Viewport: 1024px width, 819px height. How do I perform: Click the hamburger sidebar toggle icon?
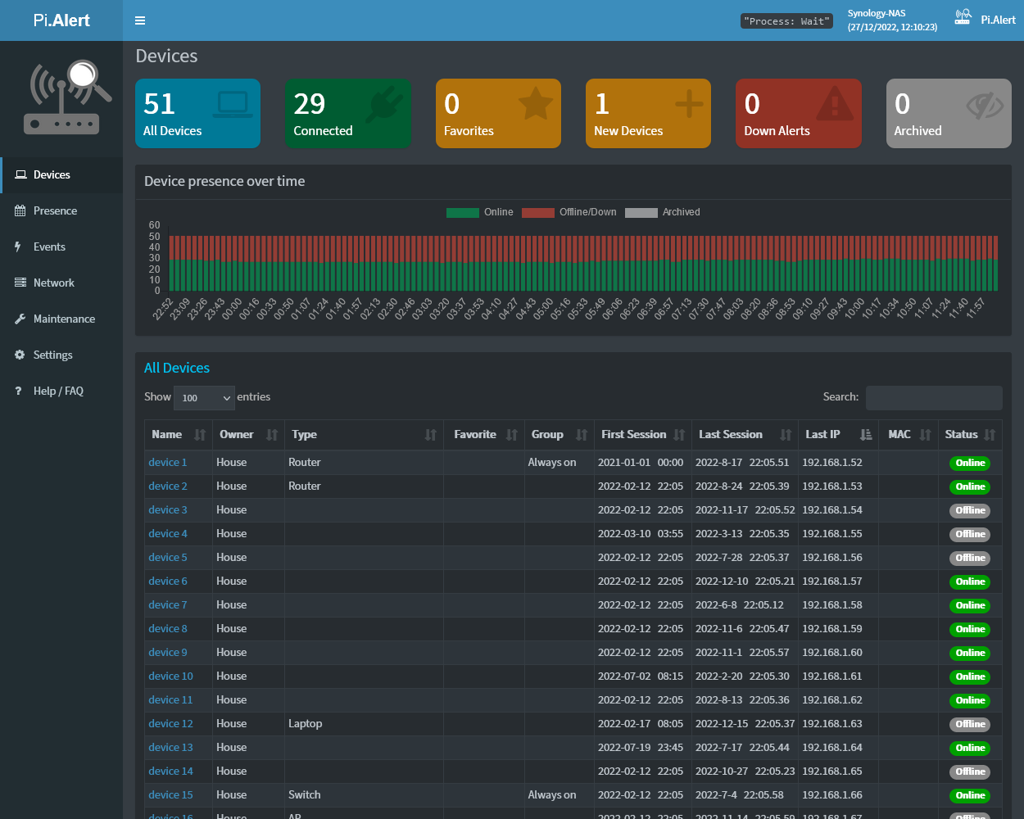pyautogui.click(x=140, y=20)
